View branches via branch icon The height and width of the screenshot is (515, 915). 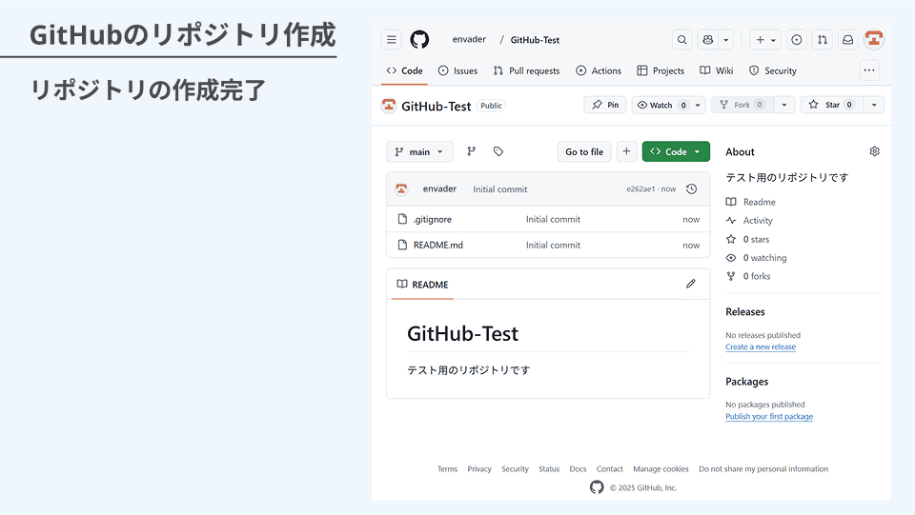coord(472,151)
